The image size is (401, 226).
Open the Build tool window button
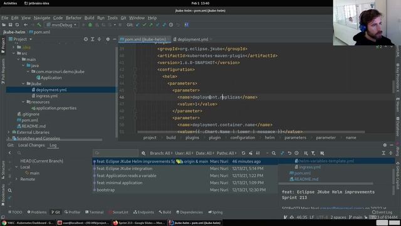(165, 212)
